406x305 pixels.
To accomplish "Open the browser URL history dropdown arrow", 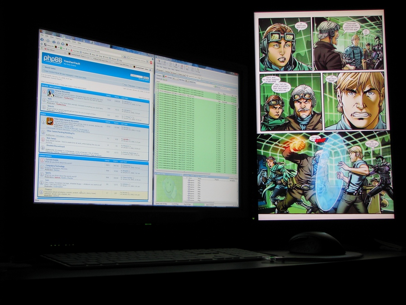I will 122,56.
